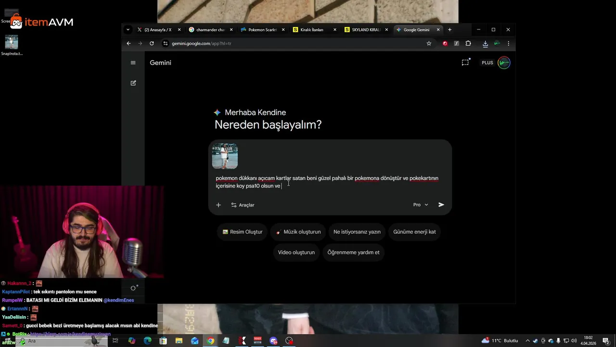Open the slash-symbol extension icon
This screenshot has height=347, width=616.
point(456,43)
